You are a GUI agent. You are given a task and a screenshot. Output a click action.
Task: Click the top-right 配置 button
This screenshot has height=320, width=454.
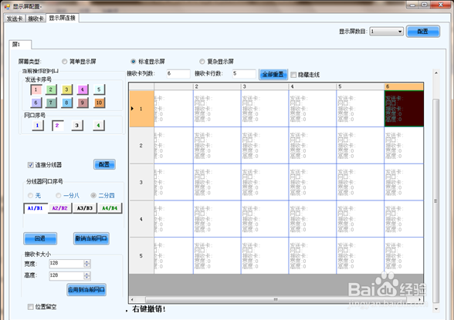pyautogui.click(x=423, y=31)
